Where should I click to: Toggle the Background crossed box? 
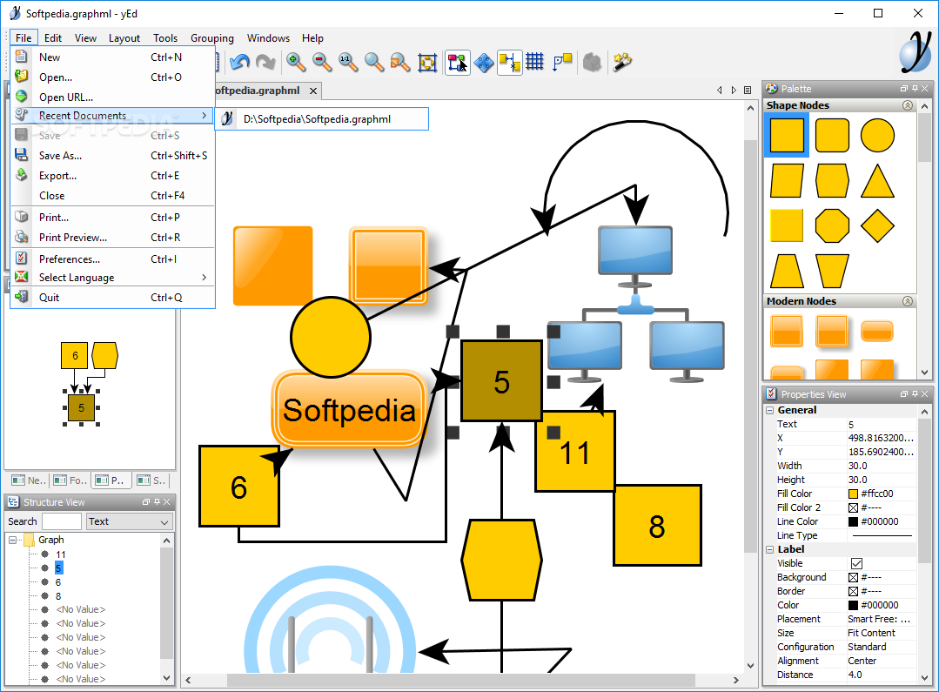[854, 577]
